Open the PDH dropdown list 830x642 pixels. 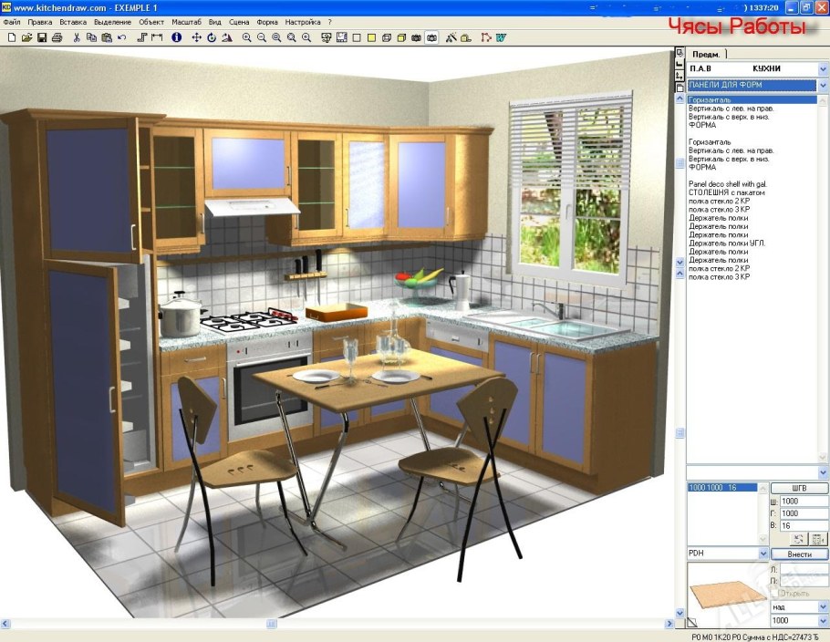[763, 553]
